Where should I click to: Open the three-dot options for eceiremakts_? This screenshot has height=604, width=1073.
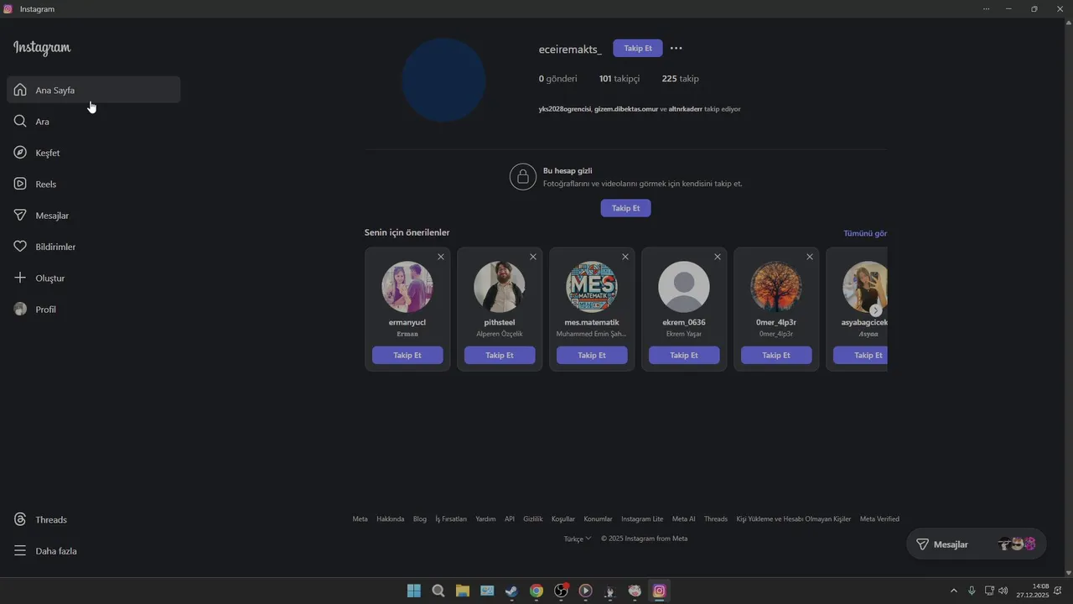(676, 49)
